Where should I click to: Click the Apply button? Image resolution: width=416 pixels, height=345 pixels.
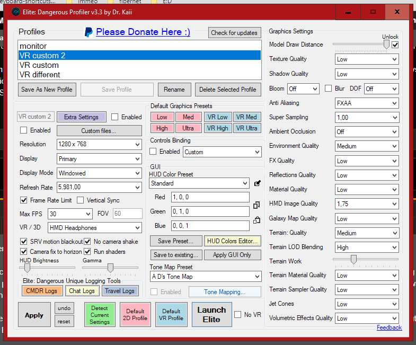click(34, 314)
